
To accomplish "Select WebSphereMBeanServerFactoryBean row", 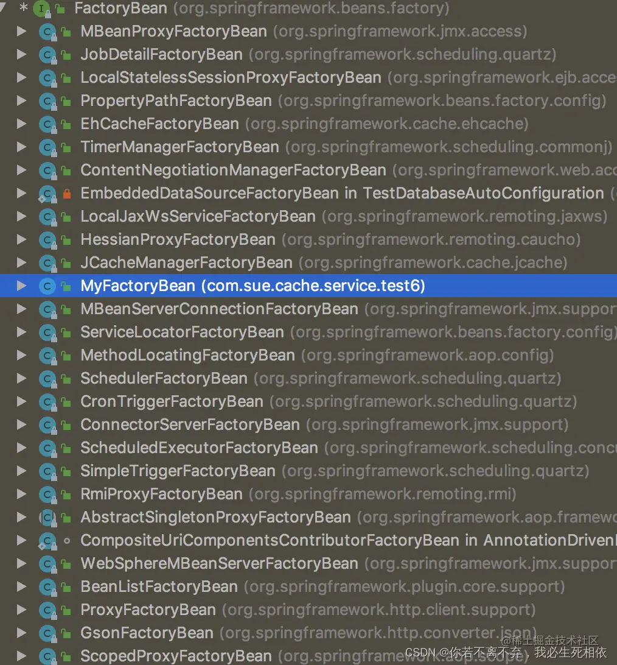I will click(x=308, y=564).
